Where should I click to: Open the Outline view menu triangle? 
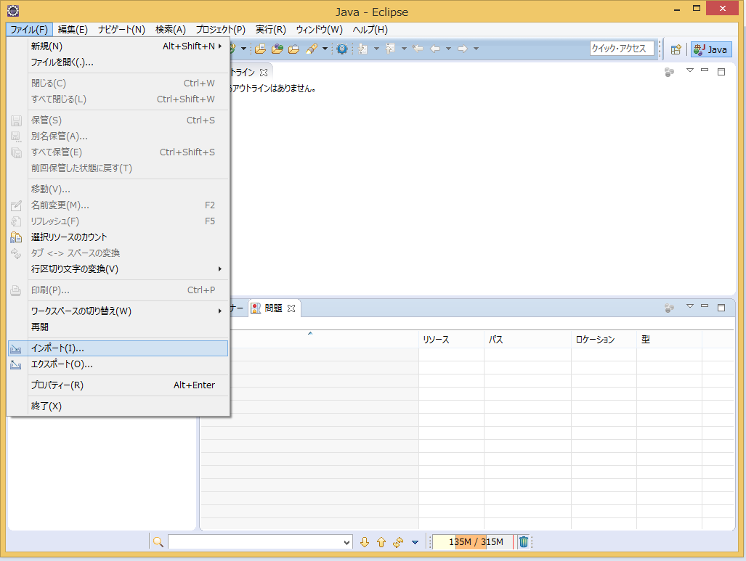690,70
